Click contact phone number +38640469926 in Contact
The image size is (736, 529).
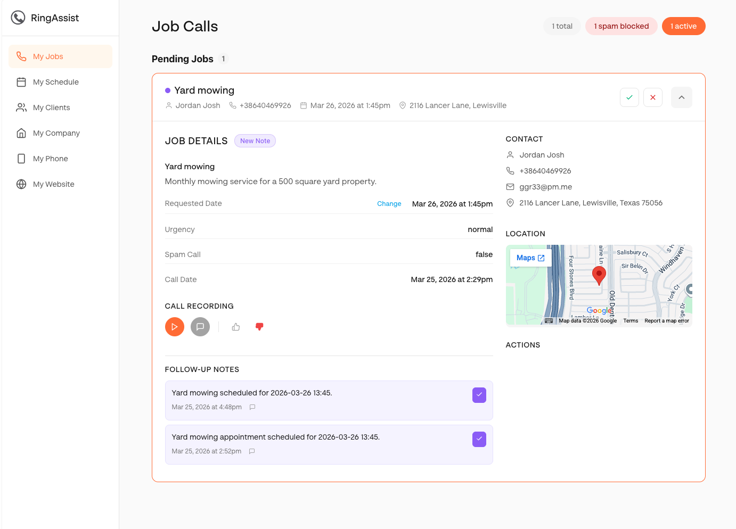[545, 171]
